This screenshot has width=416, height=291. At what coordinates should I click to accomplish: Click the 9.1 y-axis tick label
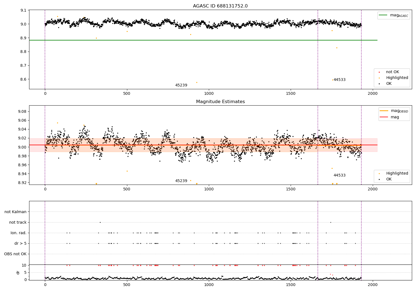coord(24,11)
